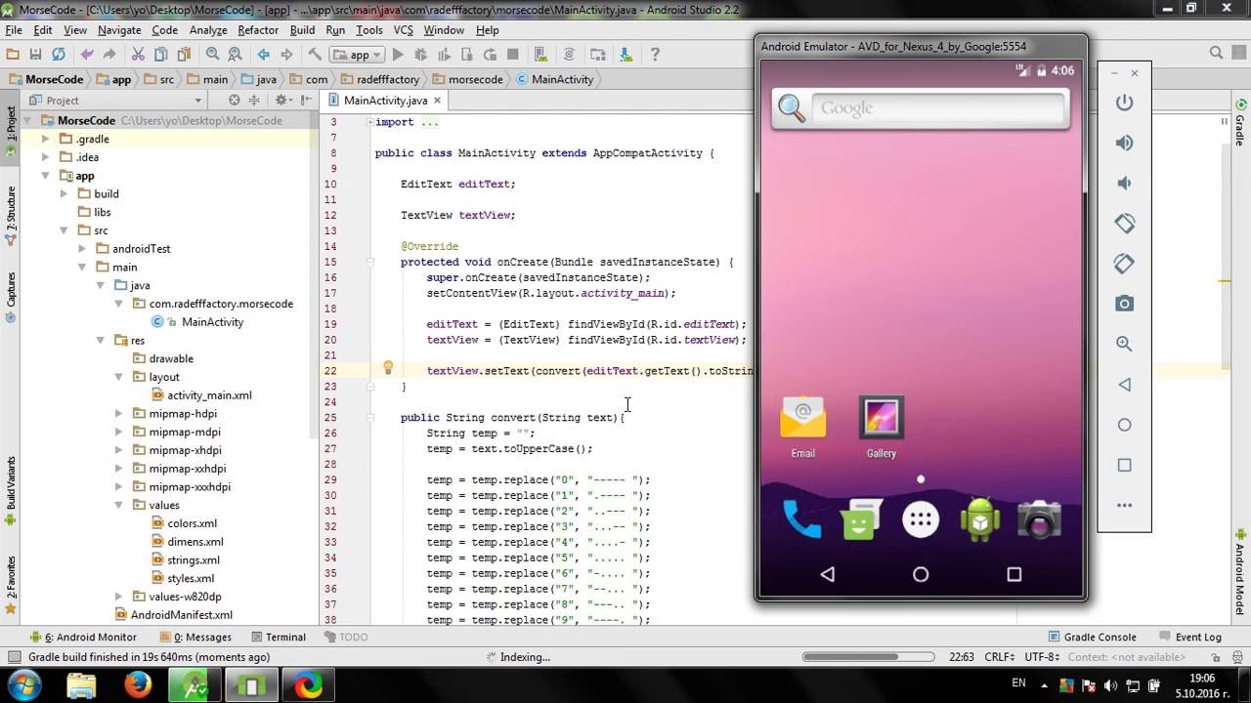Collapse the app module node
This screenshot has height=703, width=1251.
(45, 176)
